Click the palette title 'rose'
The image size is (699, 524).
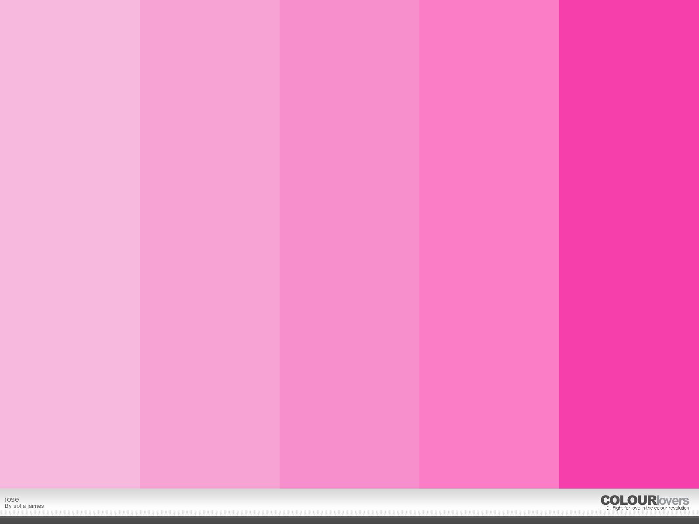click(x=12, y=499)
